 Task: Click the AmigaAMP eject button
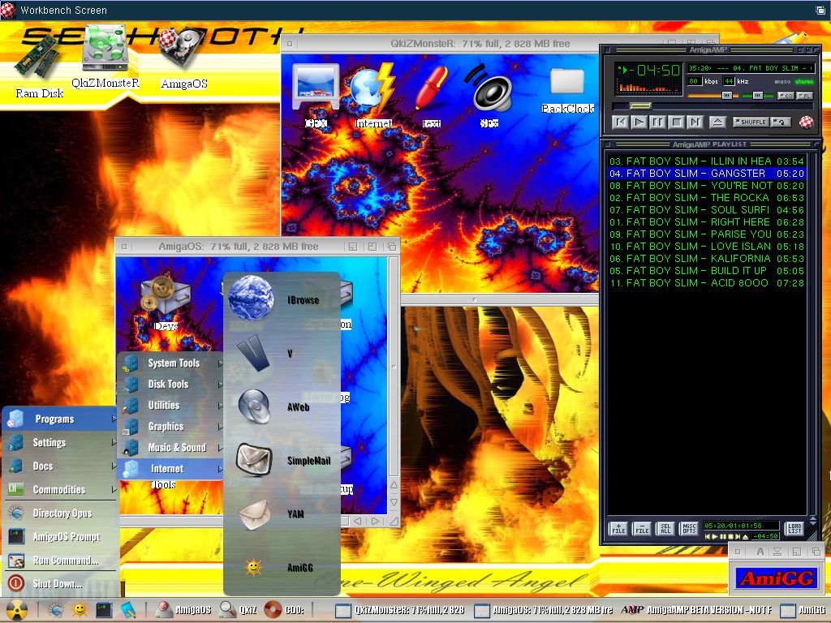pos(717,122)
